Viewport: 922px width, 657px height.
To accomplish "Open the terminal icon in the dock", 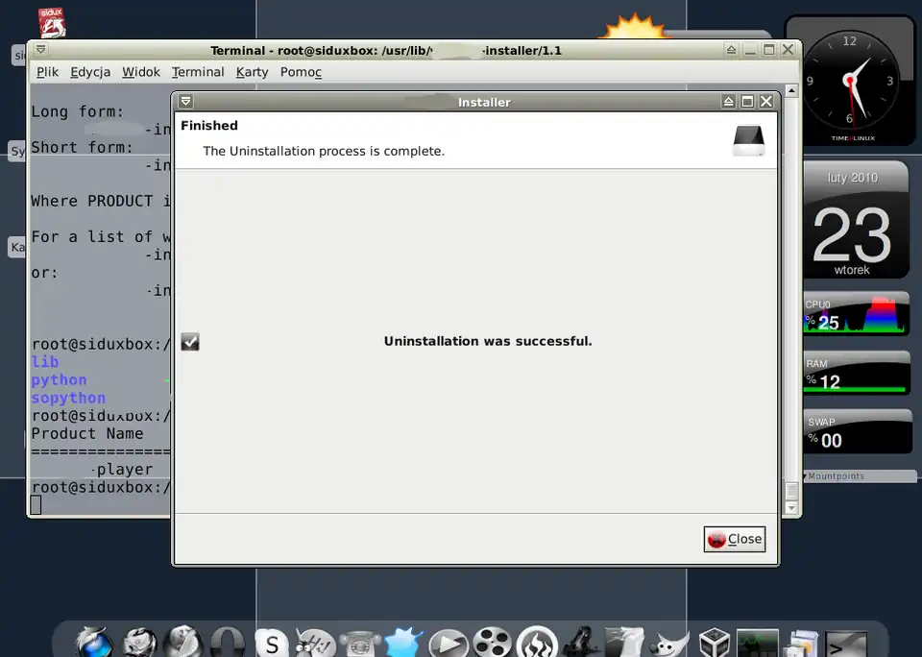I will [x=846, y=644].
